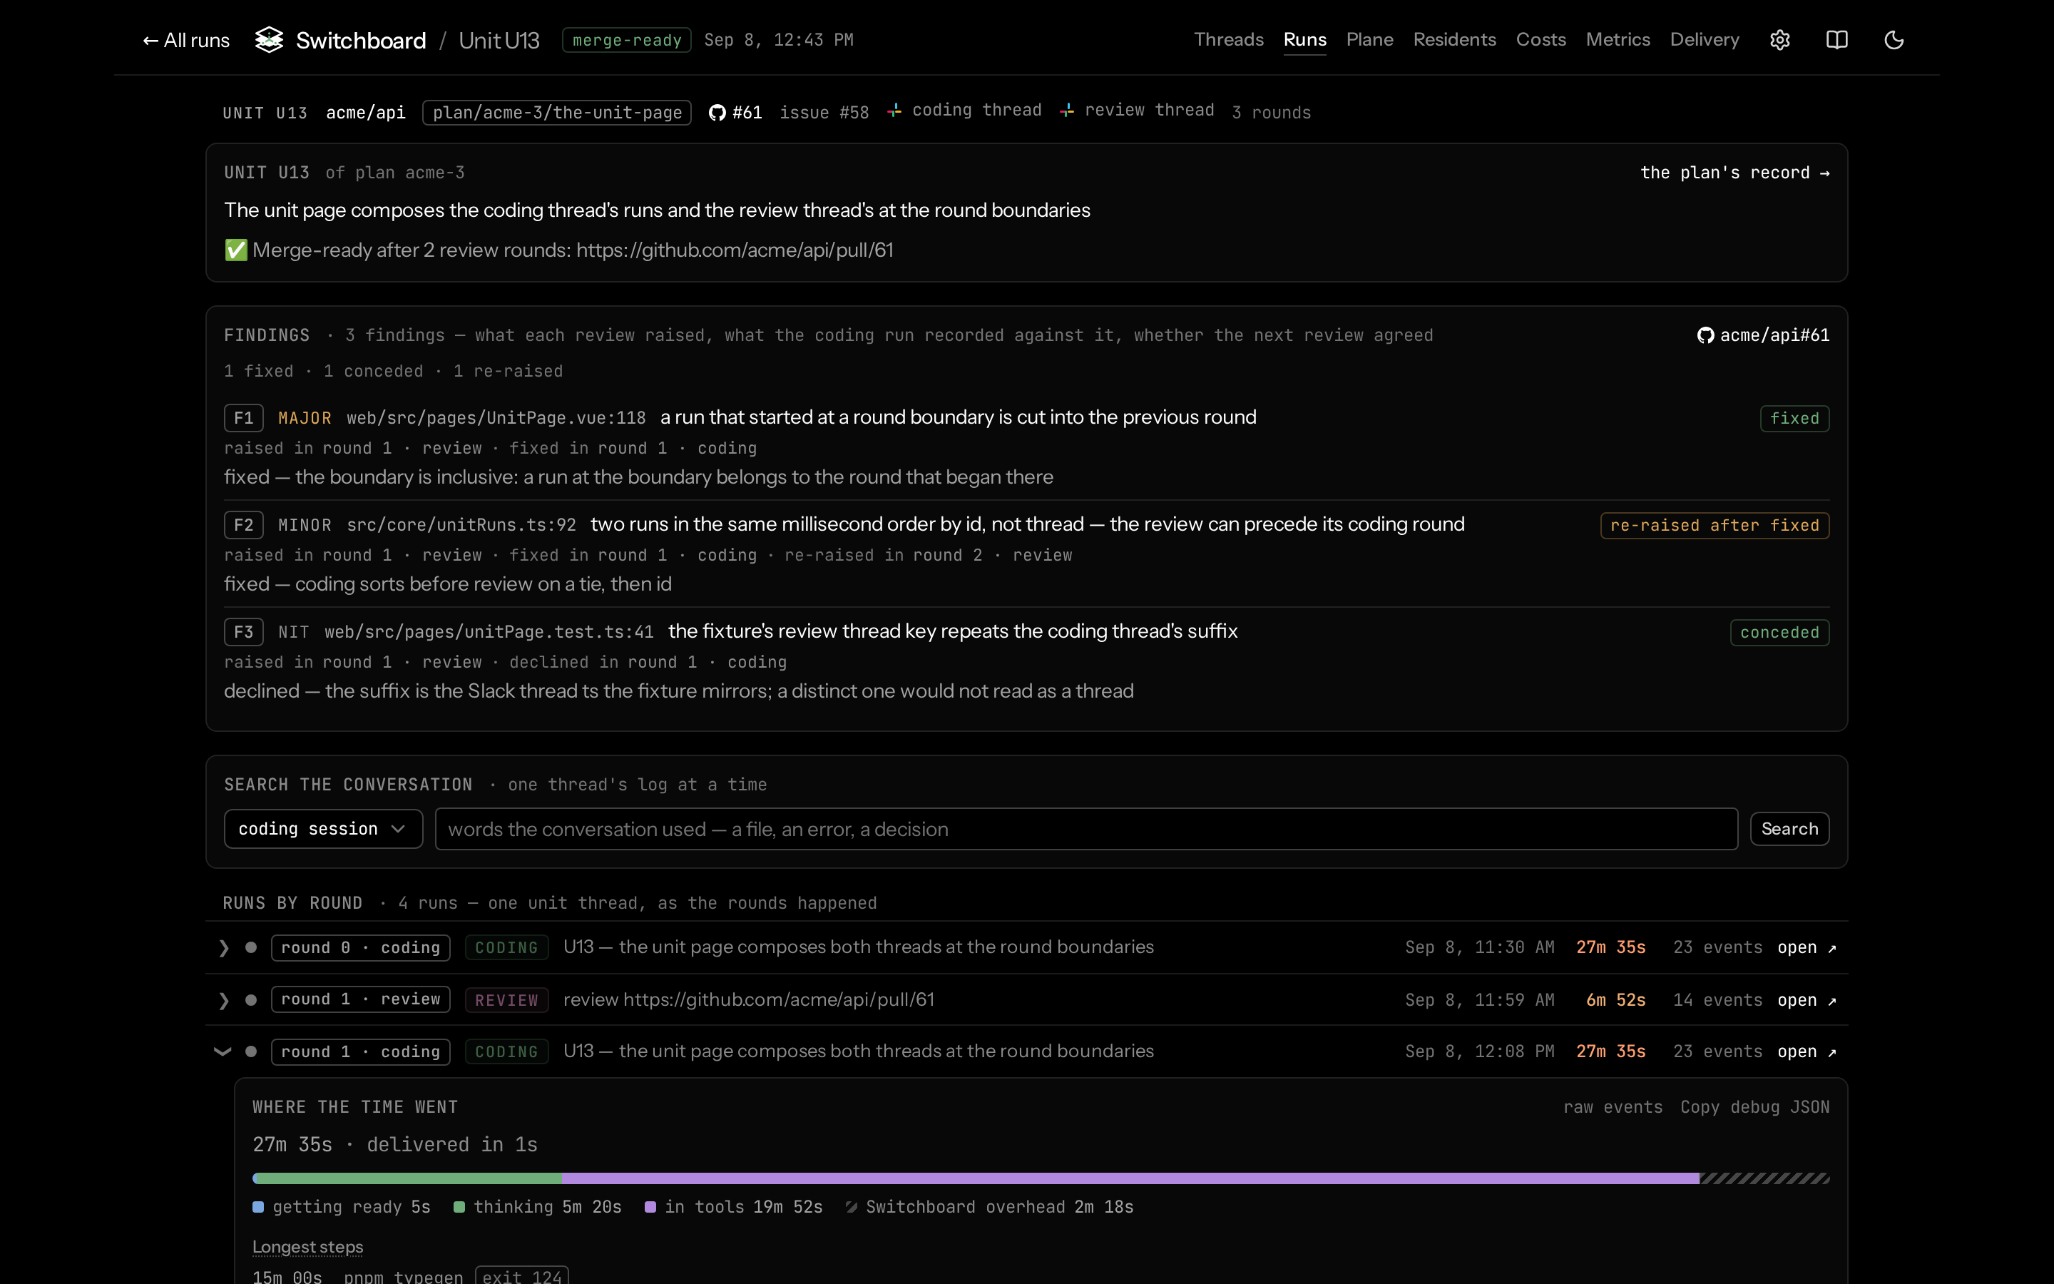Image resolution: width=2054 pixels, height=1284 pixels.
Task: Click the Unit U13 breadcrumb
Action: [x=499, y=40]
